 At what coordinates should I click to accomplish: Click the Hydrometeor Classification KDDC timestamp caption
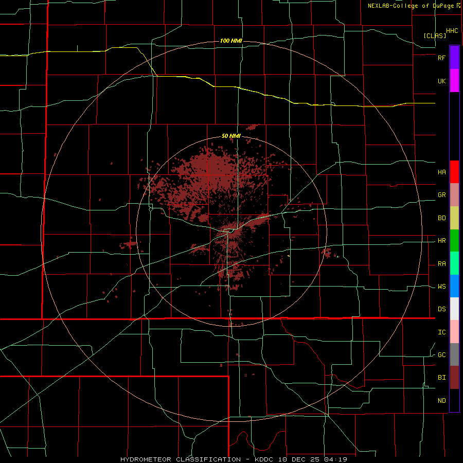pyautogui.click(x=234, y=459)
